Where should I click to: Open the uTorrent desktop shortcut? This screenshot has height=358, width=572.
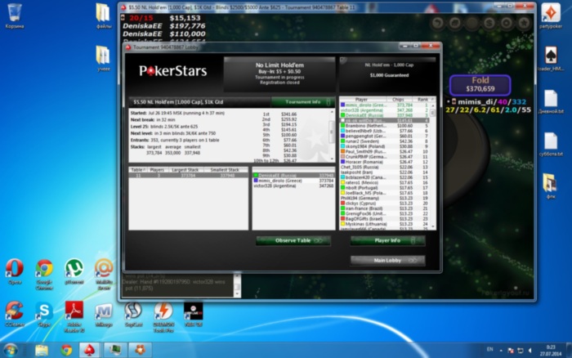[x=74, y=271]
